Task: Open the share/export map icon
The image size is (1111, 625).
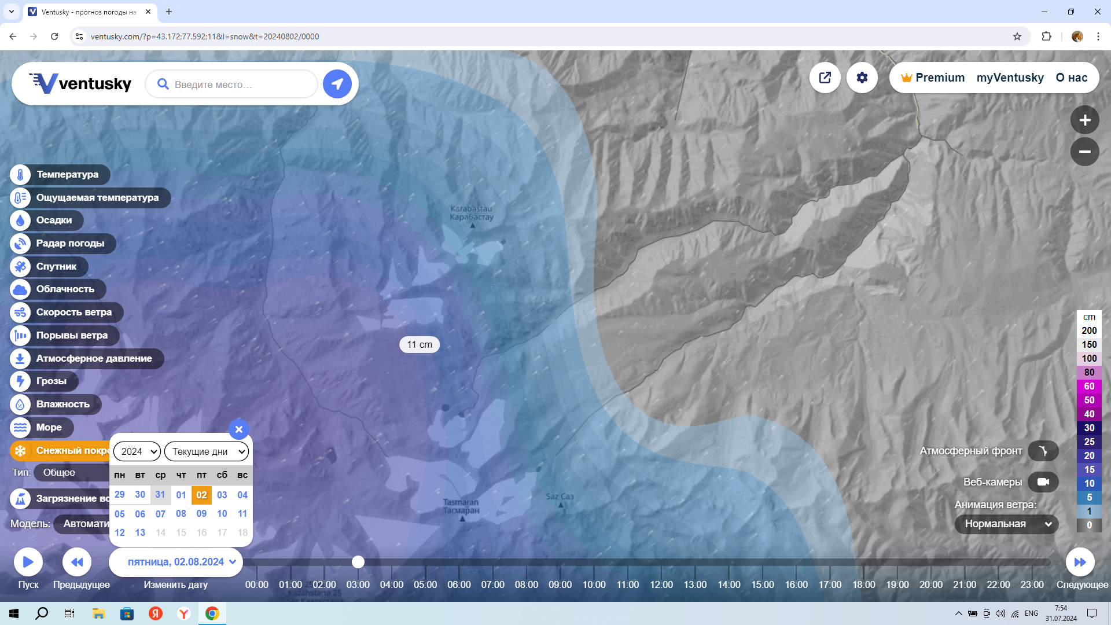Action: pyautogui.click(x=825, y=78)
